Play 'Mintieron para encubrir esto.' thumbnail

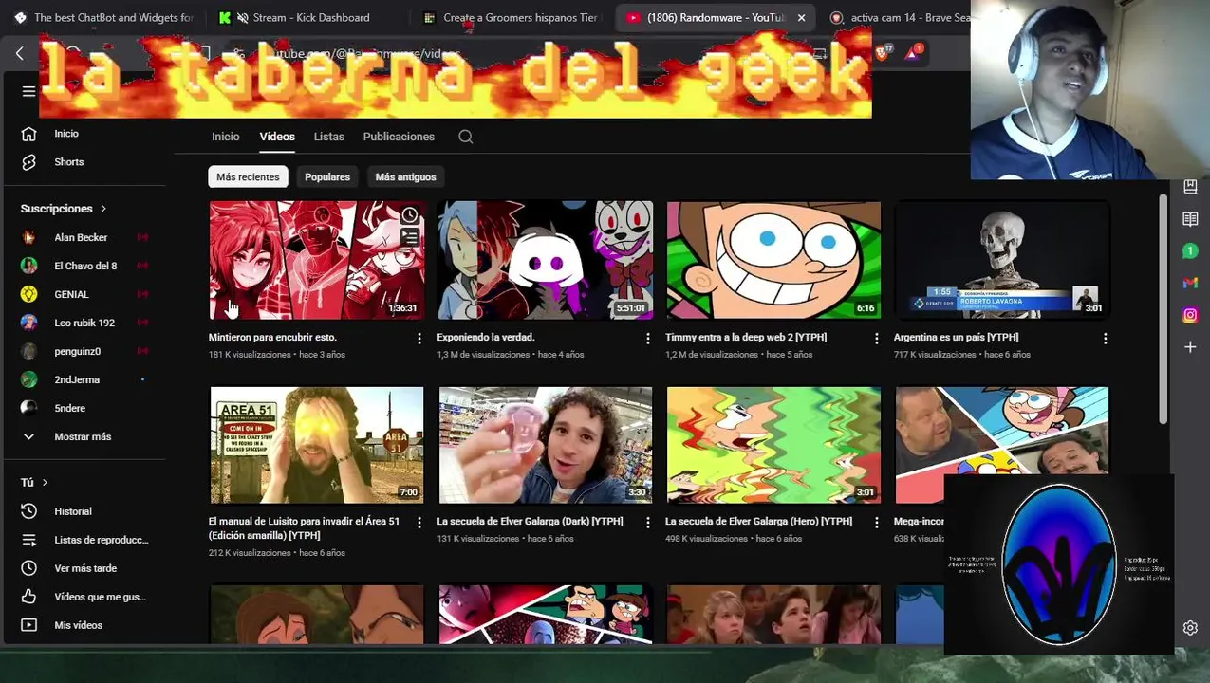pos(317,260)
